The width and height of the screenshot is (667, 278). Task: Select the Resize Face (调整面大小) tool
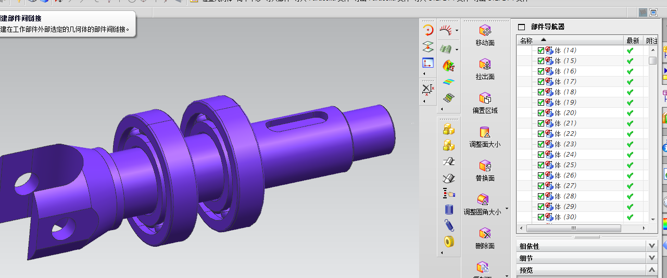[485, 137]
